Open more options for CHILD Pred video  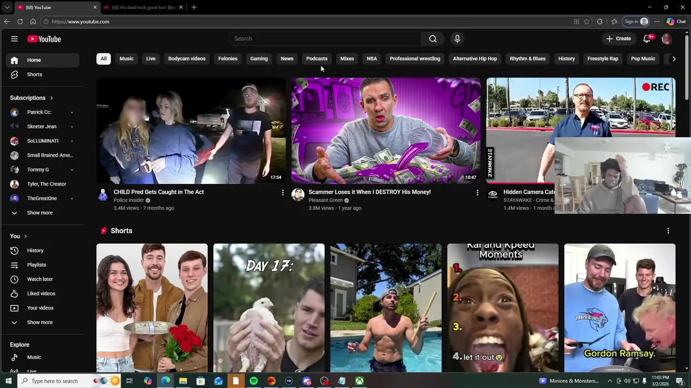282,192
